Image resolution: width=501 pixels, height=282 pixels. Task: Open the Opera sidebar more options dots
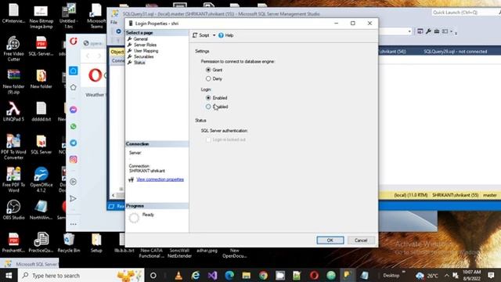[73, 224]
